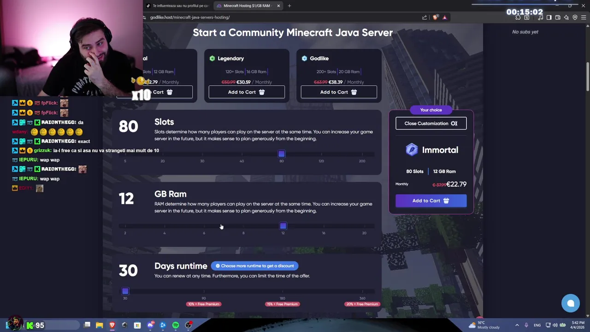Viewport: 590px width, 332px height.
Task: Open the browser hamburger menu
Action: (584, 18)
